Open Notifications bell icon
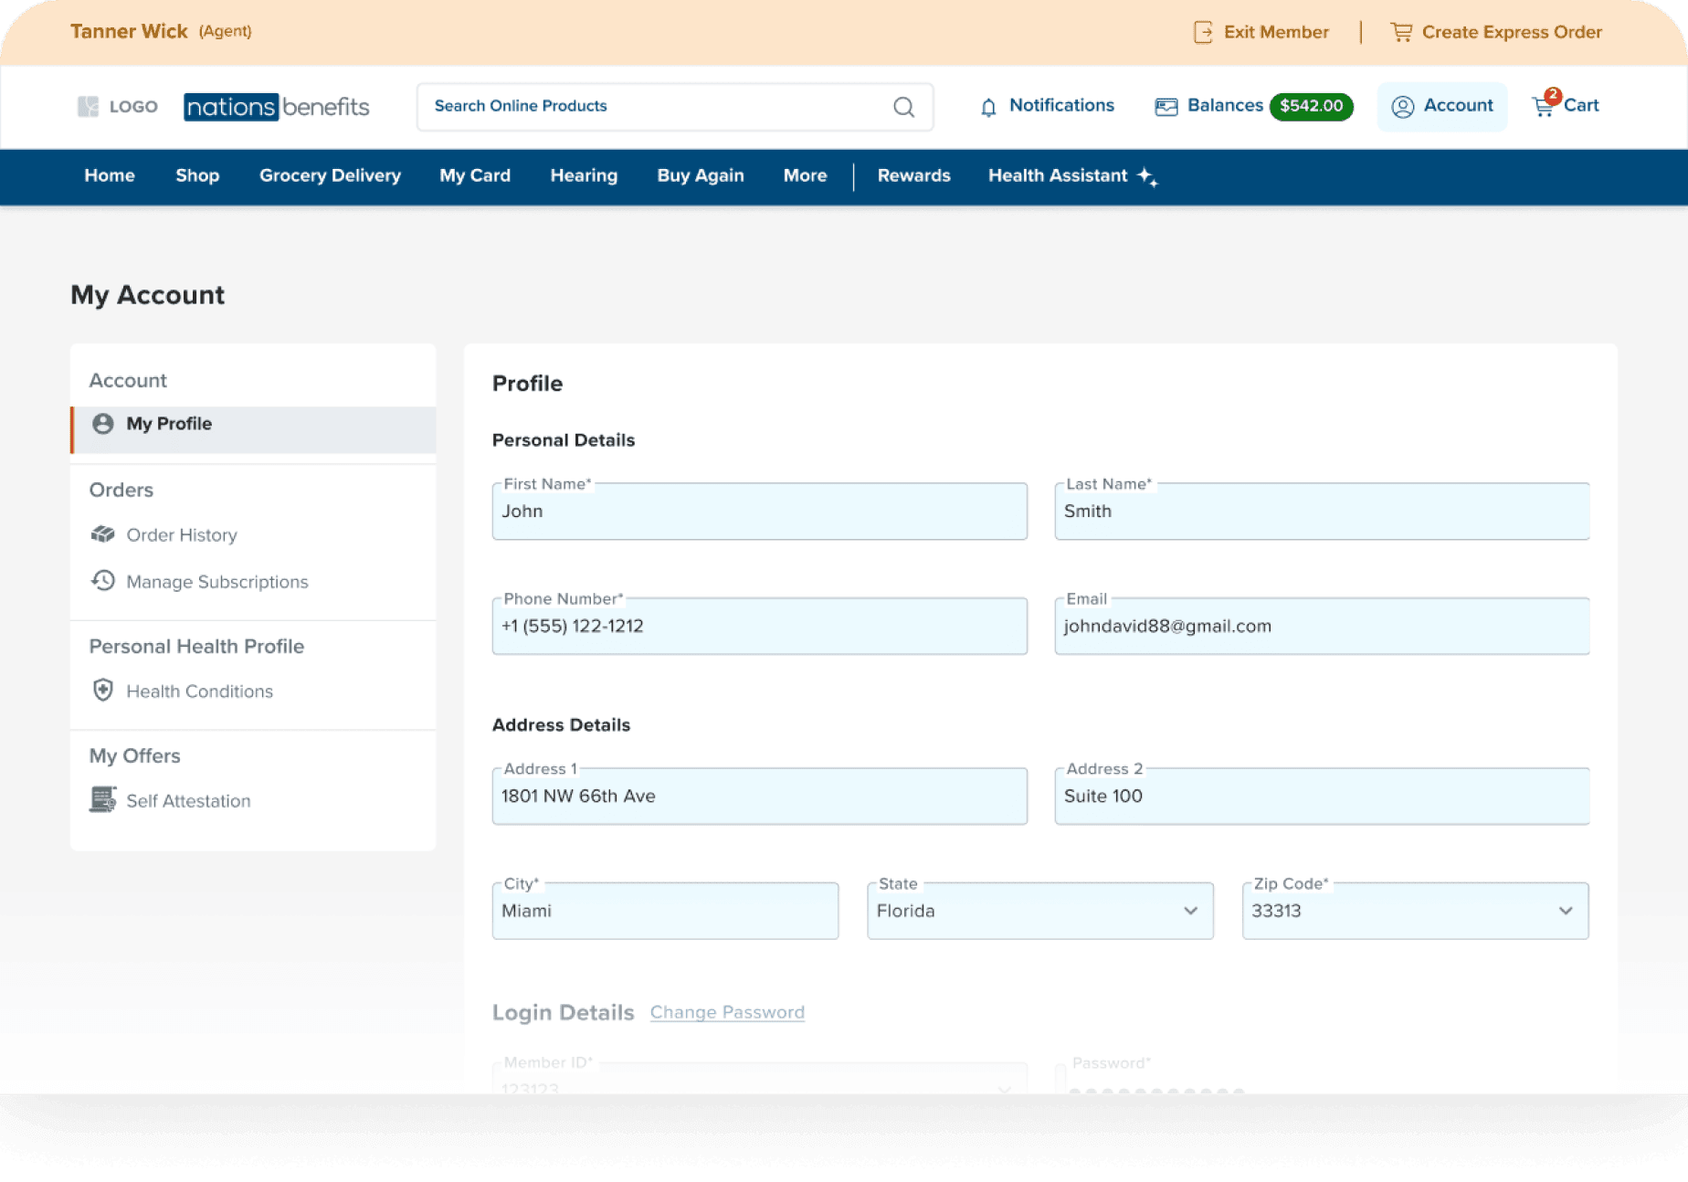The width and height of the screenshot is (1688, 1182). pyautogui.click(x=988, y=107)
